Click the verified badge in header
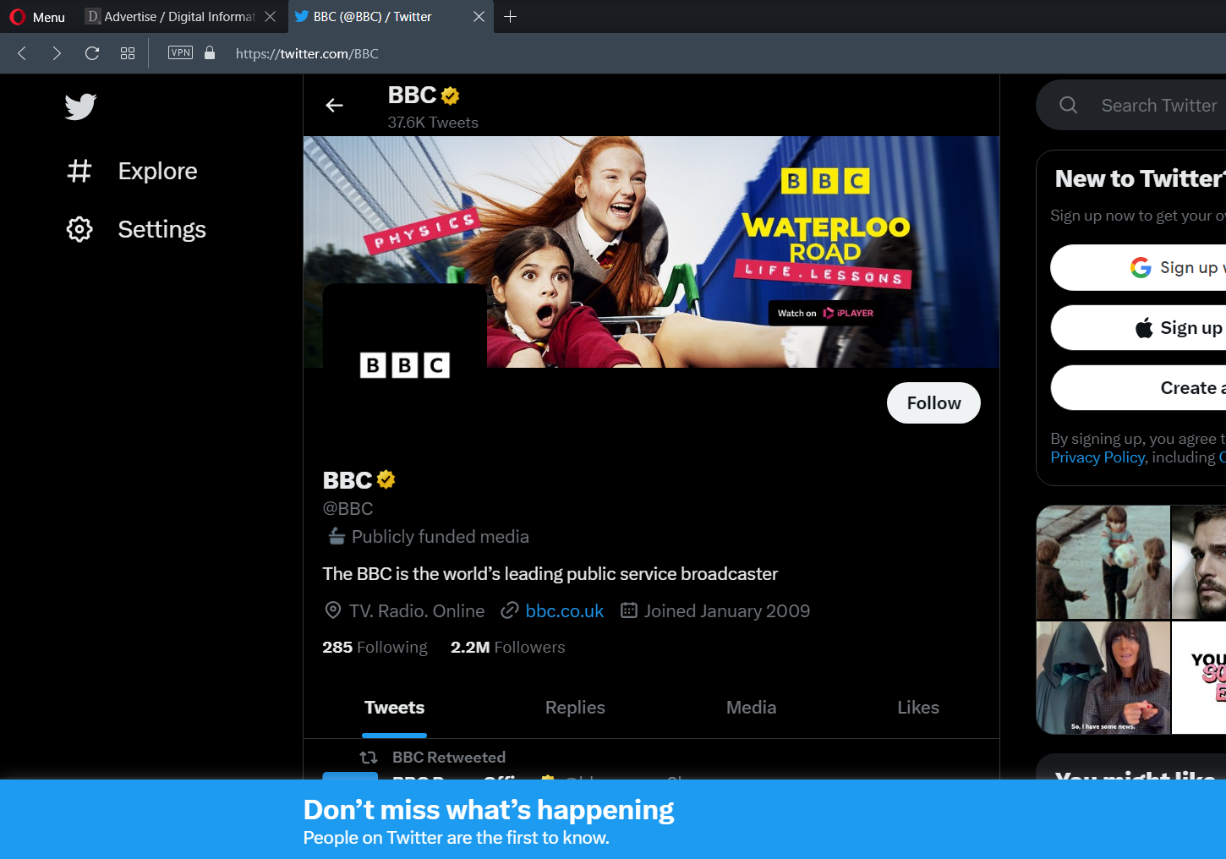Screen dimensions: 1226x859 tap(451, 96)
